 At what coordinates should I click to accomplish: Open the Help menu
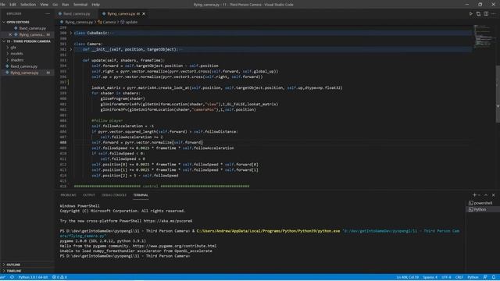point(95,5)
